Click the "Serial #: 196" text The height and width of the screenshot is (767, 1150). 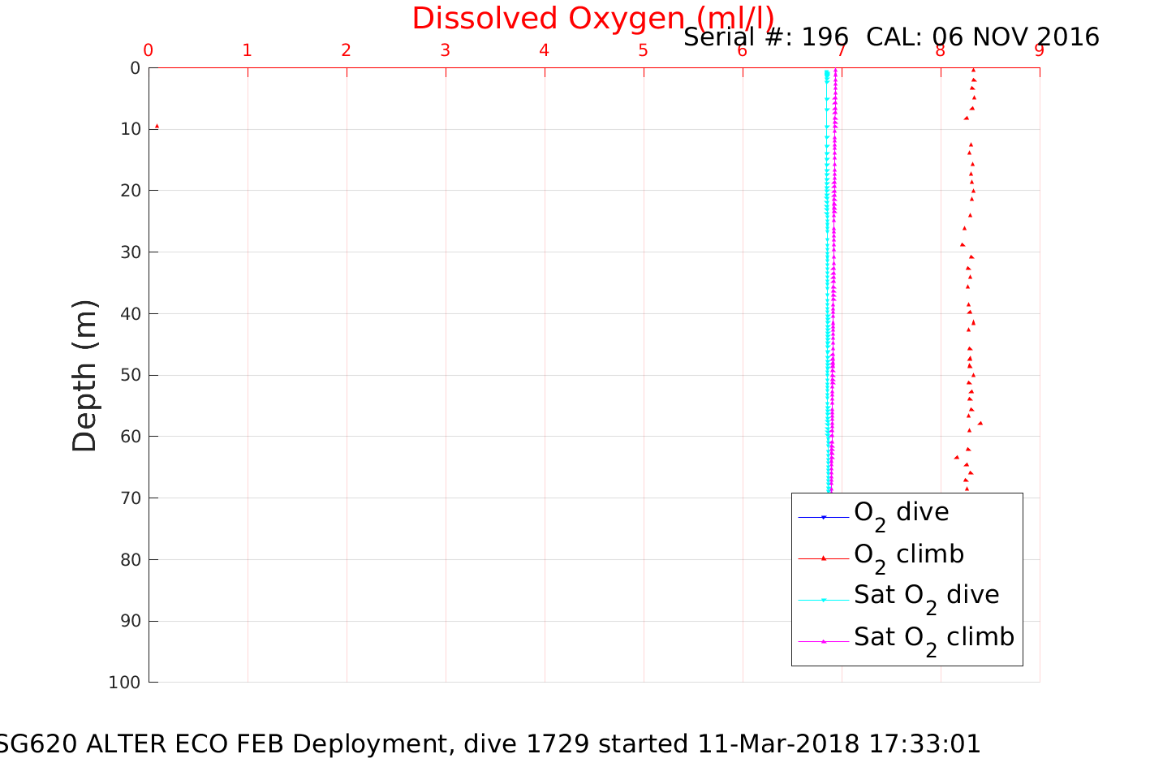coord(765,37)
